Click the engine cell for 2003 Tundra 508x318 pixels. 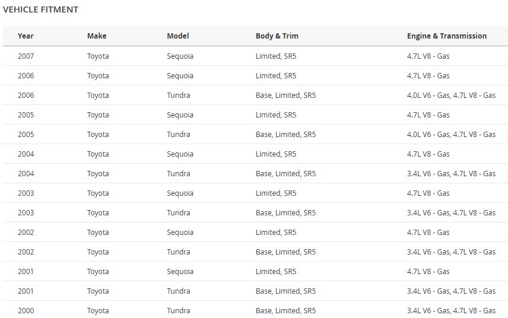451,213
